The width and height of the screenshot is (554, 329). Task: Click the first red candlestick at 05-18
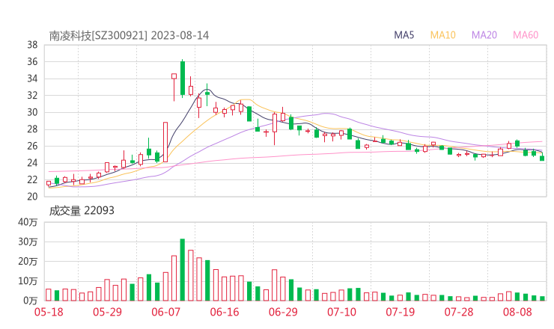49,183
